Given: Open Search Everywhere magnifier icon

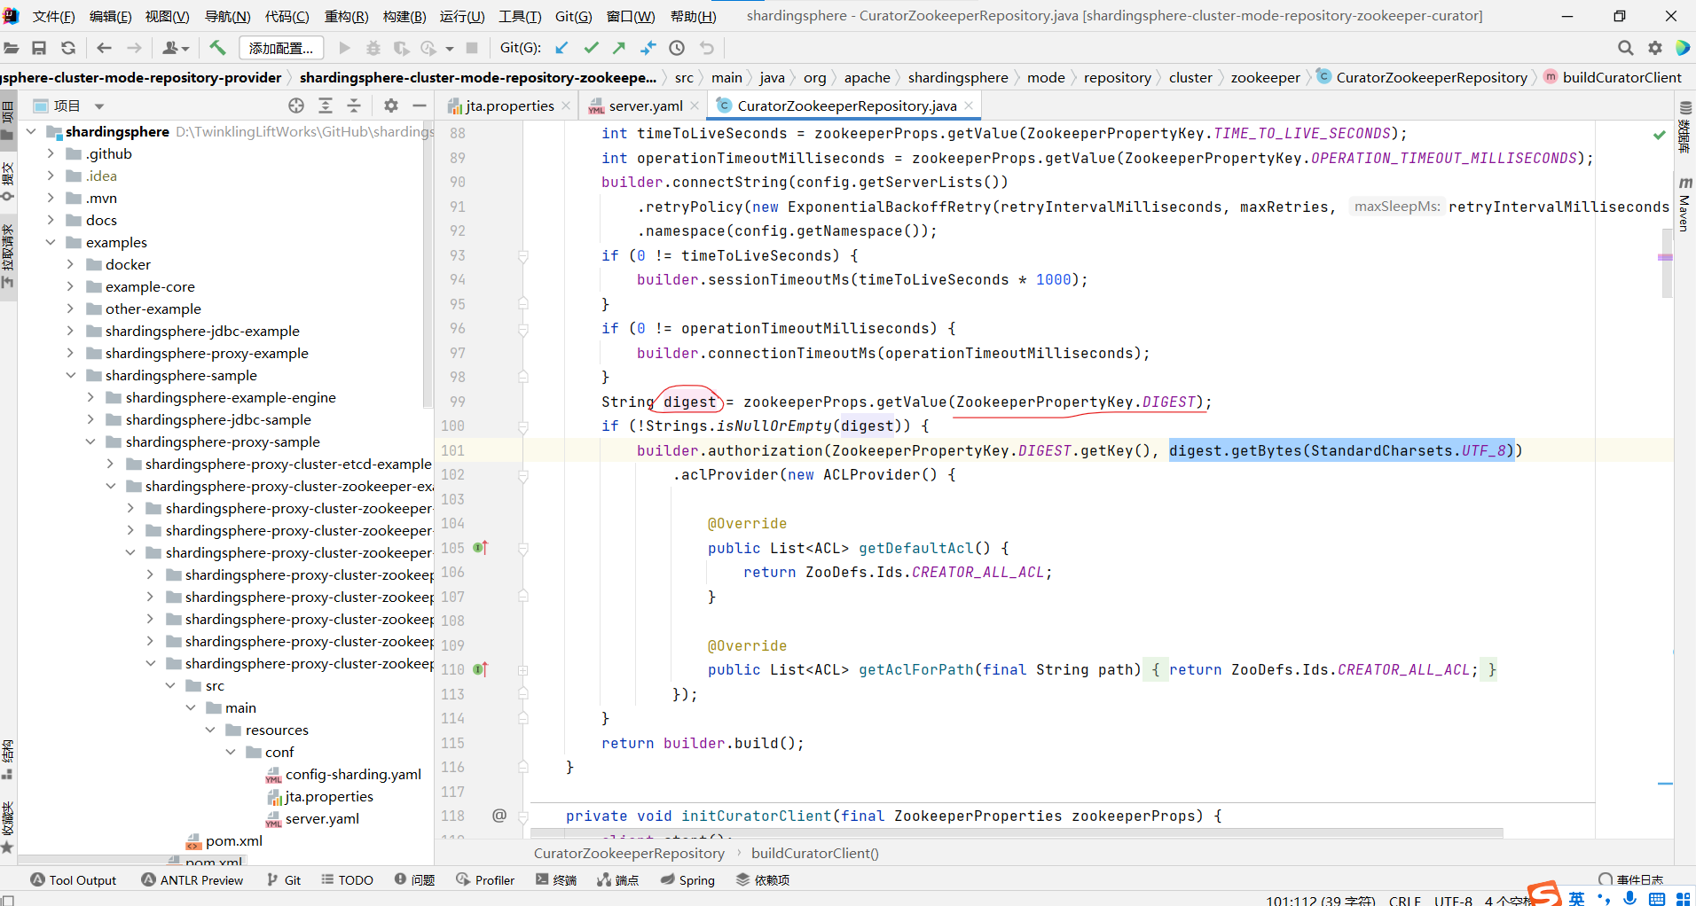Looking at the screenshot, I should pos(1625,48).
